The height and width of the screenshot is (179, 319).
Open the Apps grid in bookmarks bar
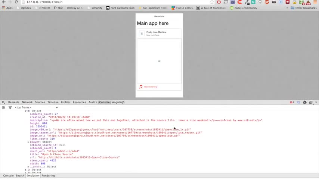(x=7, y=8)
